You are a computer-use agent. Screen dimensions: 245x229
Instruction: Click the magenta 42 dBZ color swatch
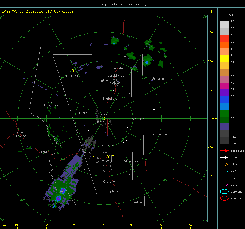[224, 86]
